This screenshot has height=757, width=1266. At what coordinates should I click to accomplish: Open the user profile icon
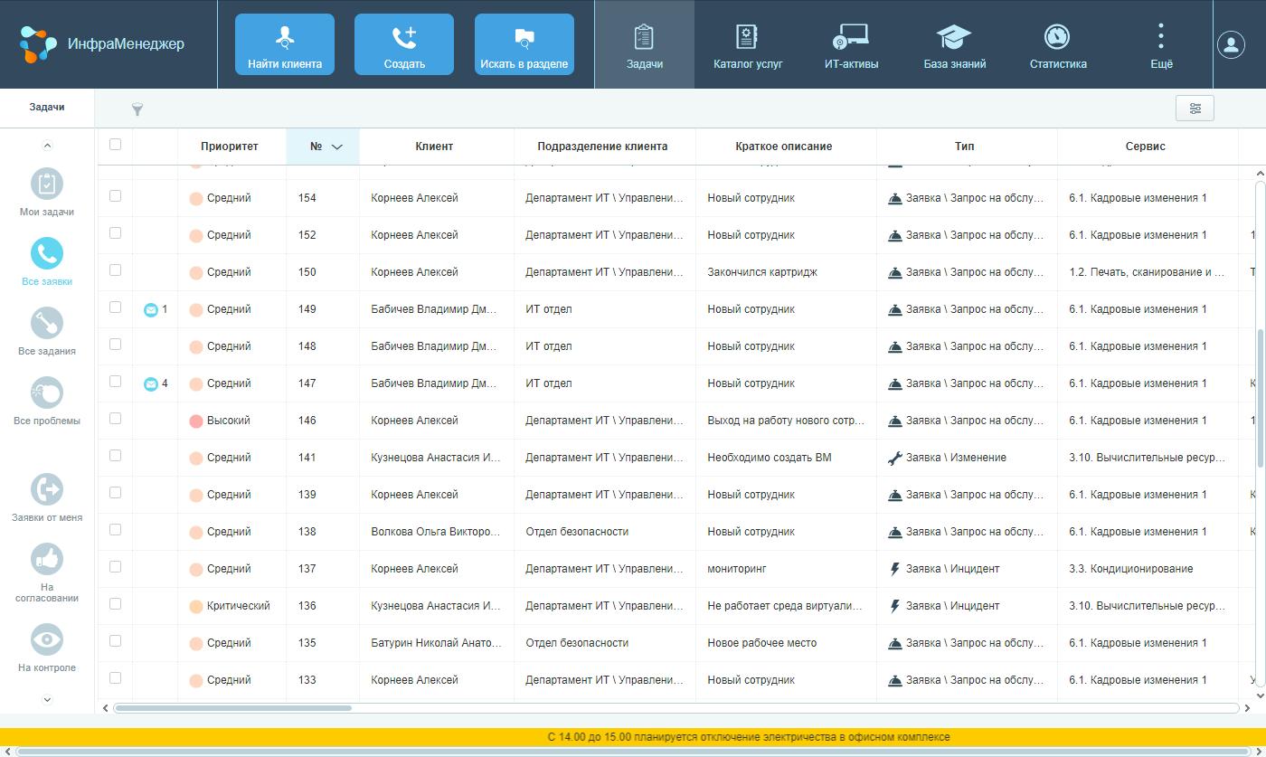tap(1230, 43)
